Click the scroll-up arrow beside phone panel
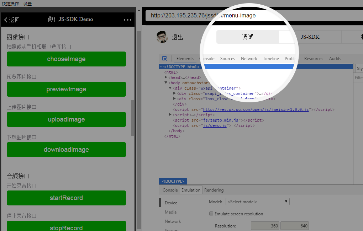The width and height of the screenshot is (363, 231). coord(139,10)
